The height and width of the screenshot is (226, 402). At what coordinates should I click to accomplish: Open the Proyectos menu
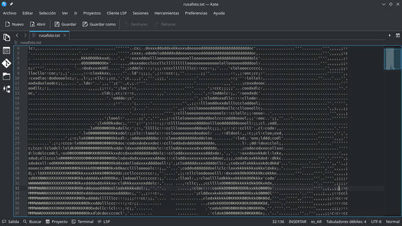click(x=92, y=13)
